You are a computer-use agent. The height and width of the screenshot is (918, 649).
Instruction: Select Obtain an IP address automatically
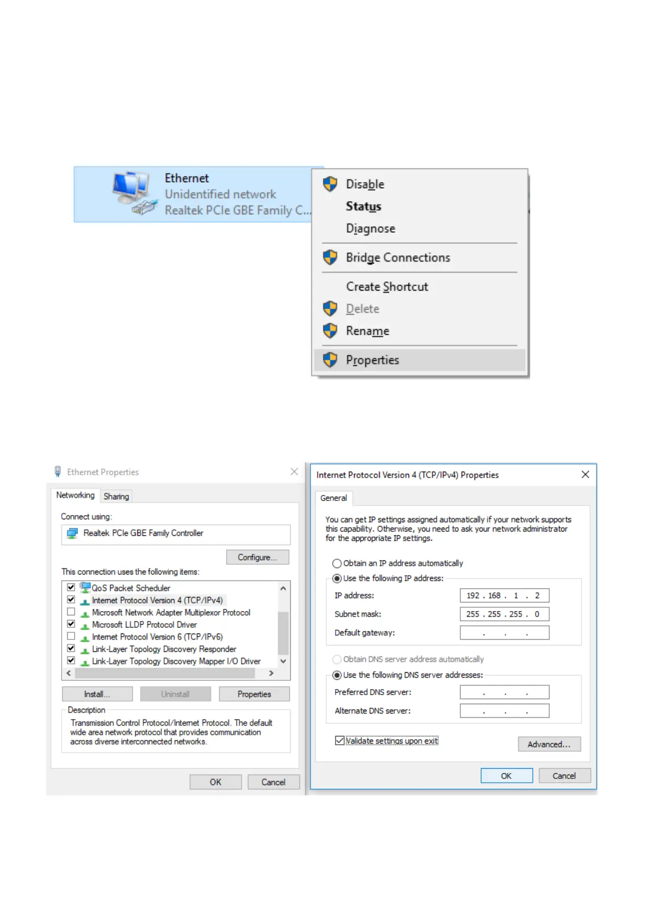tap(337, 563)
